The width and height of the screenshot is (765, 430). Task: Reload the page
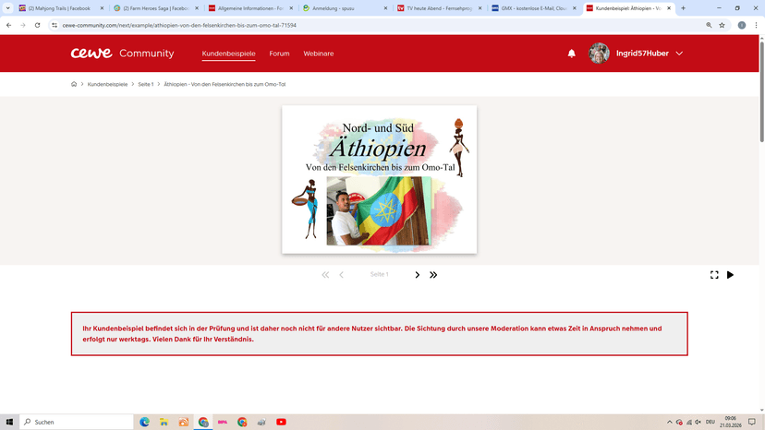(x=37, y=25)
